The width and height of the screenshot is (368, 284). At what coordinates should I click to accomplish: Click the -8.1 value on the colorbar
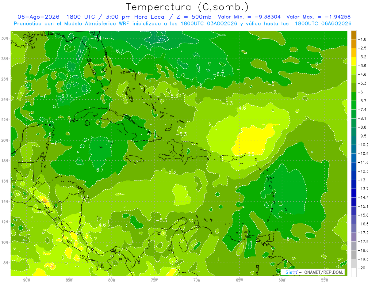click(x=362, y=118)
